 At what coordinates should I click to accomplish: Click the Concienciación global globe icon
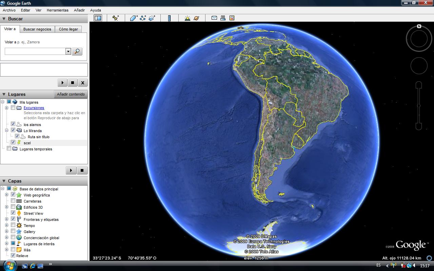click(19, 238)
